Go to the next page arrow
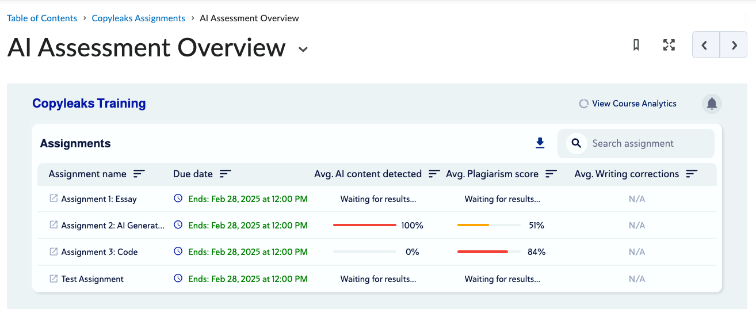Screen dimensions: 756x309 734,45
